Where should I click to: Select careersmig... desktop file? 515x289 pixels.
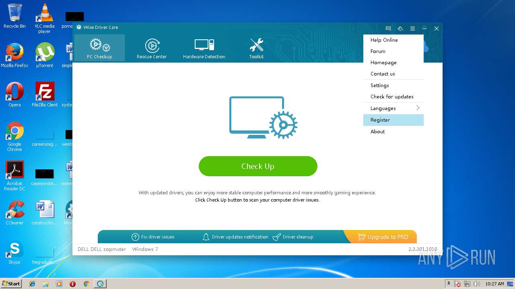(44, 136)
